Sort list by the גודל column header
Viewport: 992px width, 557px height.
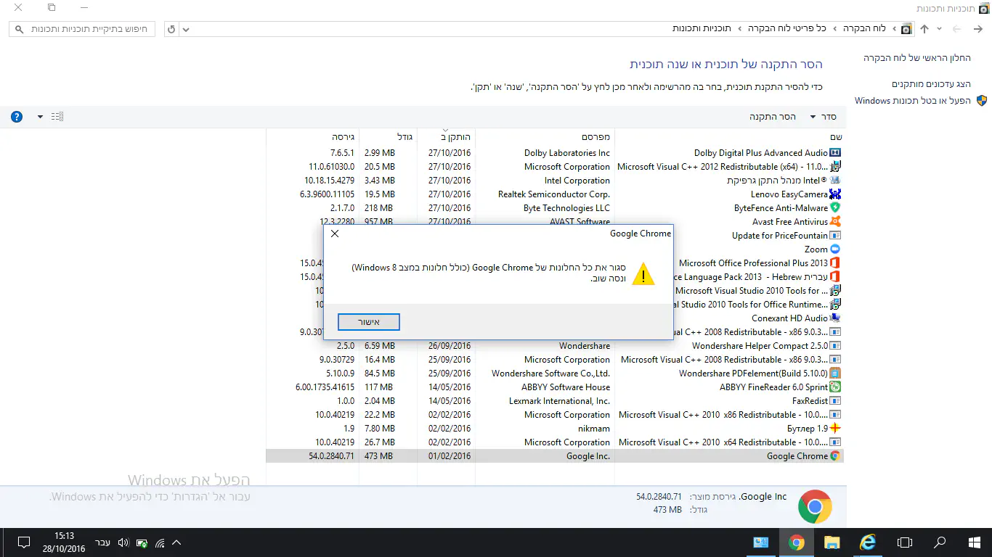pyautogui.click(x=404, y=137)
